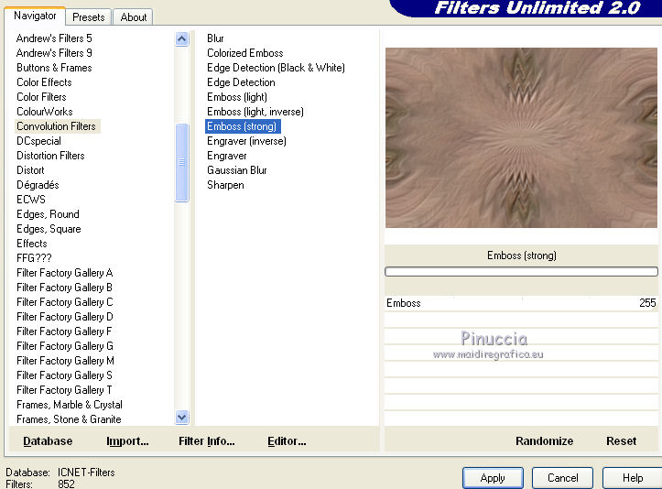
Task: Click the Apply button
Action: click(493, 478)
